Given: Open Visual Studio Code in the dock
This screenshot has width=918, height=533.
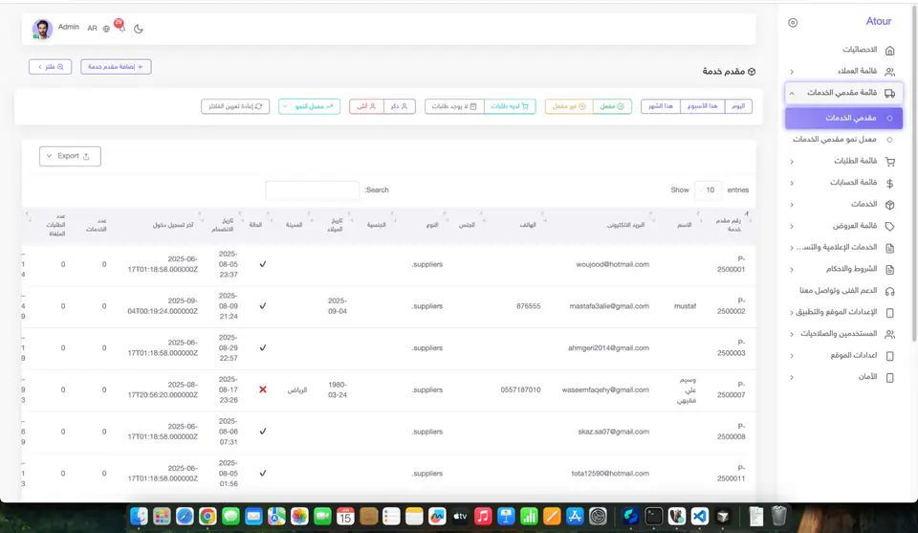Looking at the screenshot, I should [700, 516].
